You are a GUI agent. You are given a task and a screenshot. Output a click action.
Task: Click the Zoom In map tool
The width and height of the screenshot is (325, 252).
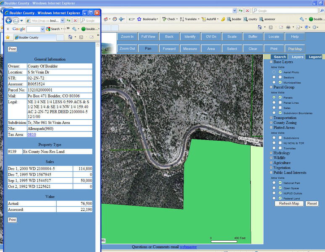click(127, 37)
